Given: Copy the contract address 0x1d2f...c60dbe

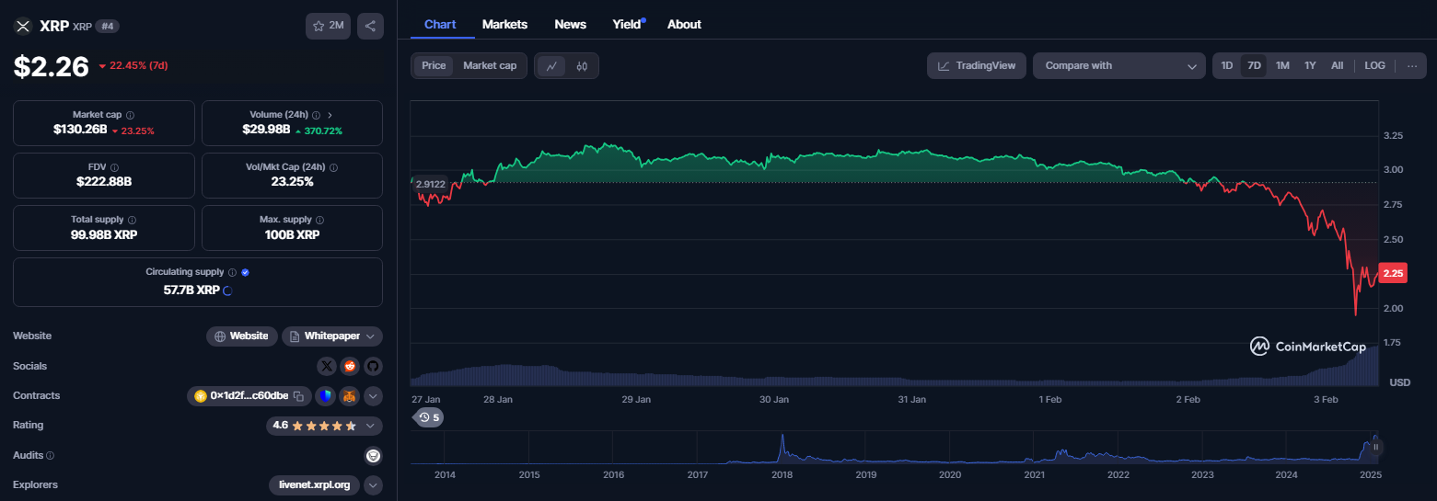Looking at the screenshot, I should (298, 396).
